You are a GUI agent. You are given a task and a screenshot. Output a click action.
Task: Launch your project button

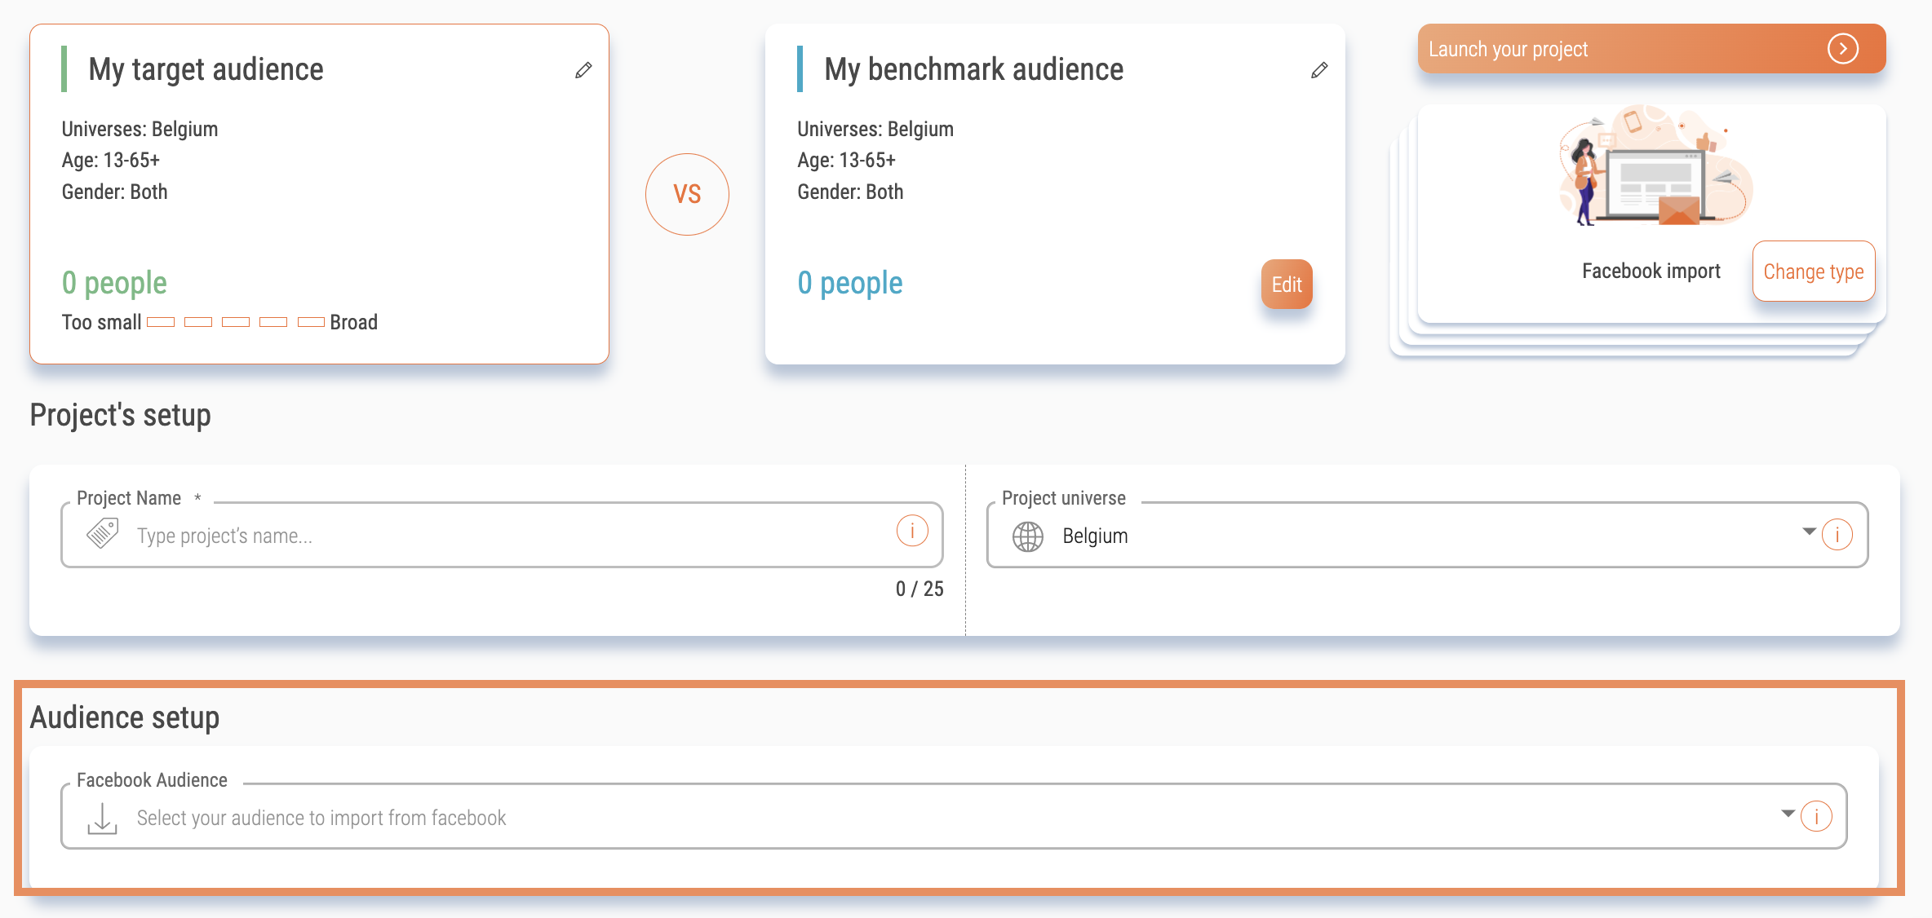click(1652, 49)
